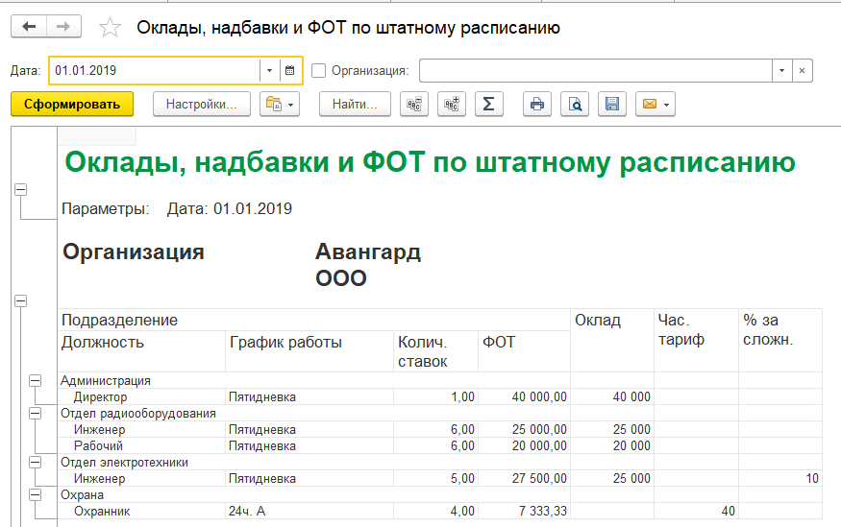The height and width of the screenshot is (527, 841).
Task: Go back with the left arrow button
Action: 29,26
